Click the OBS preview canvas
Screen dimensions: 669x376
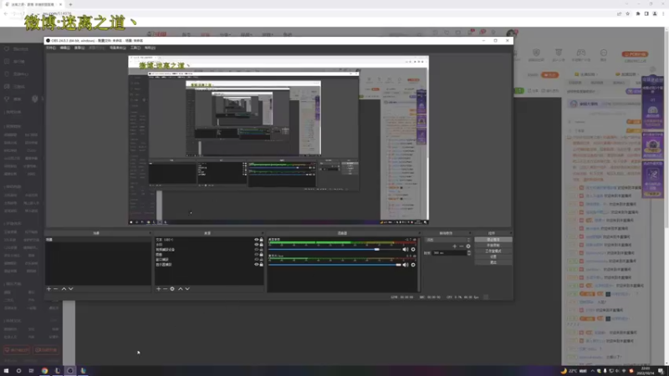[x=278, y=140]
